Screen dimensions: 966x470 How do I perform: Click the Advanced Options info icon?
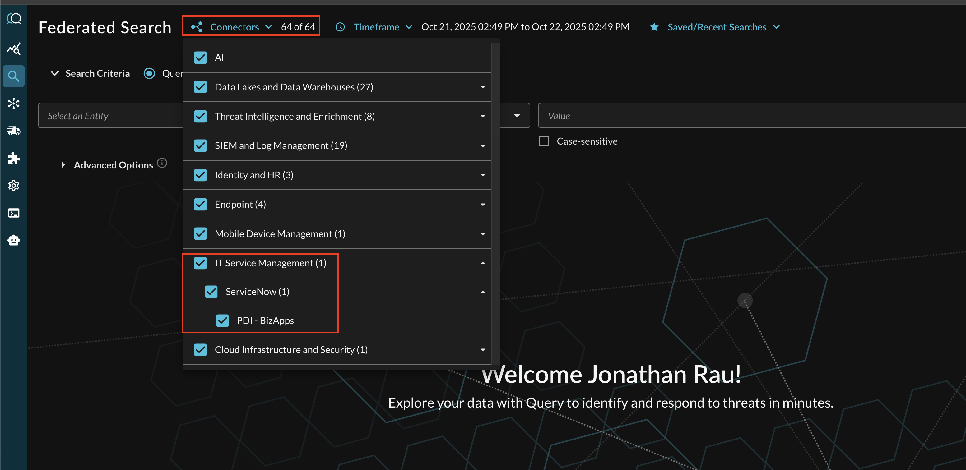(x=162, y=163)
